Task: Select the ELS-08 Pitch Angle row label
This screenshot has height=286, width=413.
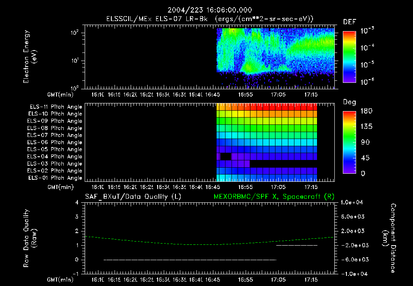Action: tap(54, 128)
